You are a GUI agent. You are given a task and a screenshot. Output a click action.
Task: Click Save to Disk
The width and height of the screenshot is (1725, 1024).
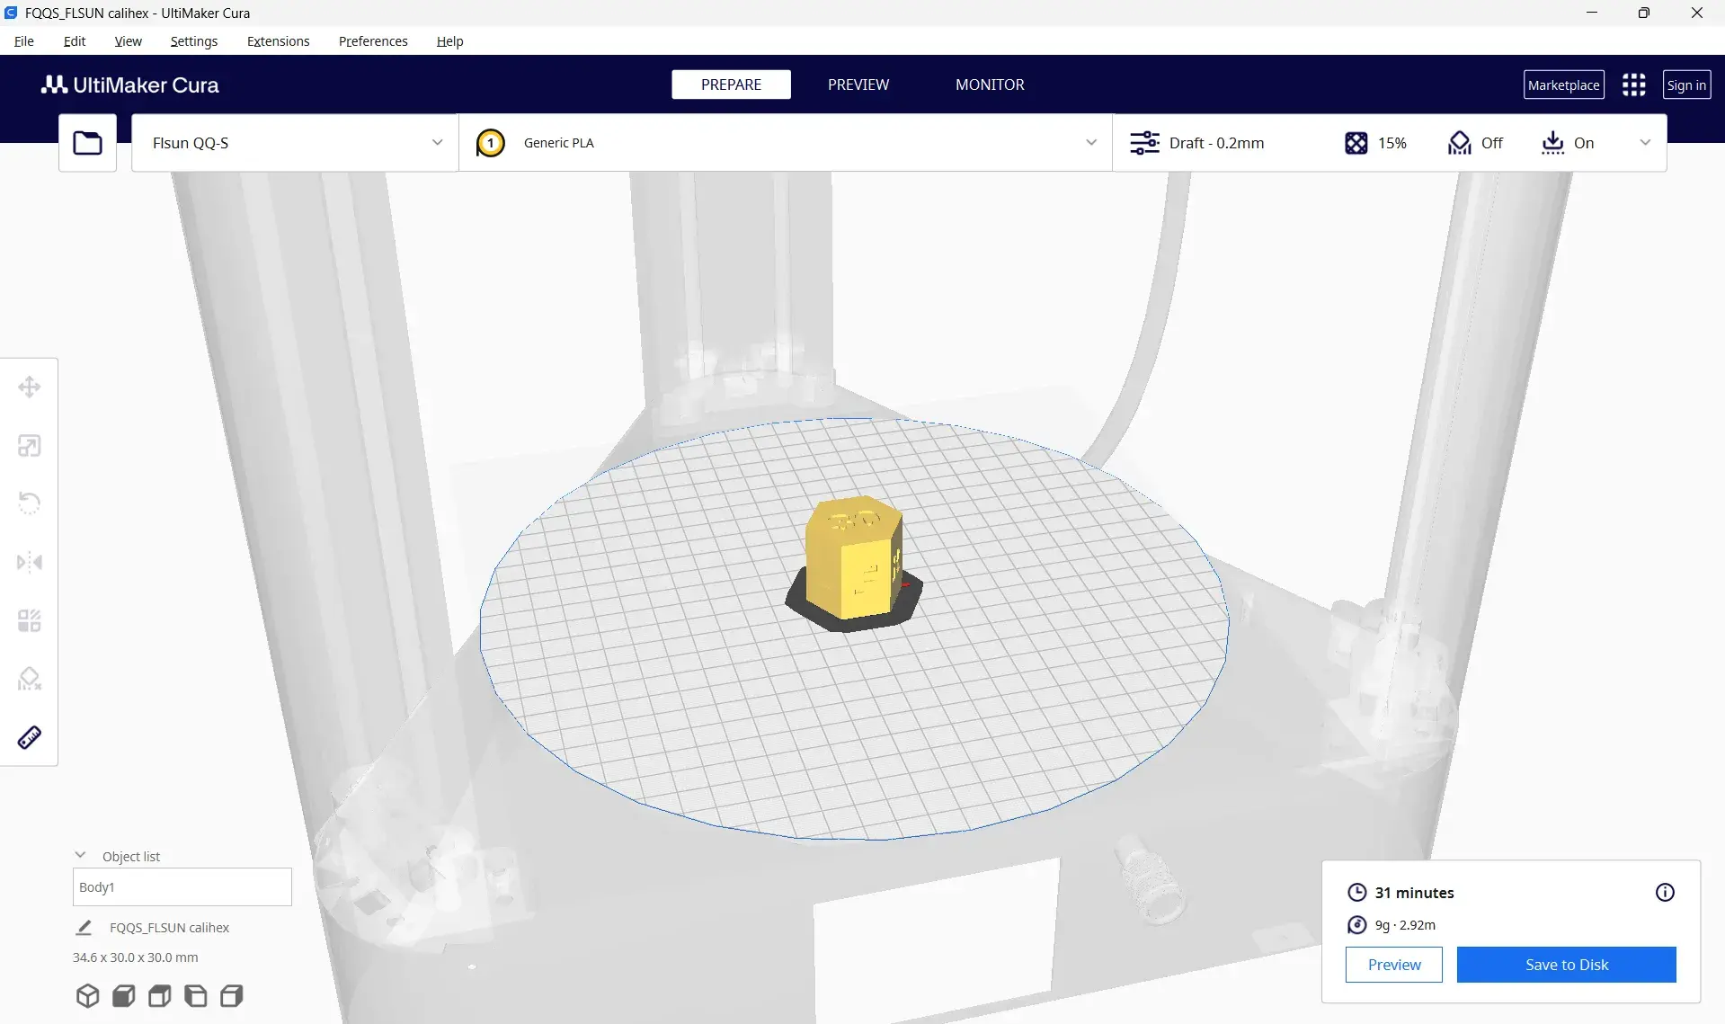1567,965
